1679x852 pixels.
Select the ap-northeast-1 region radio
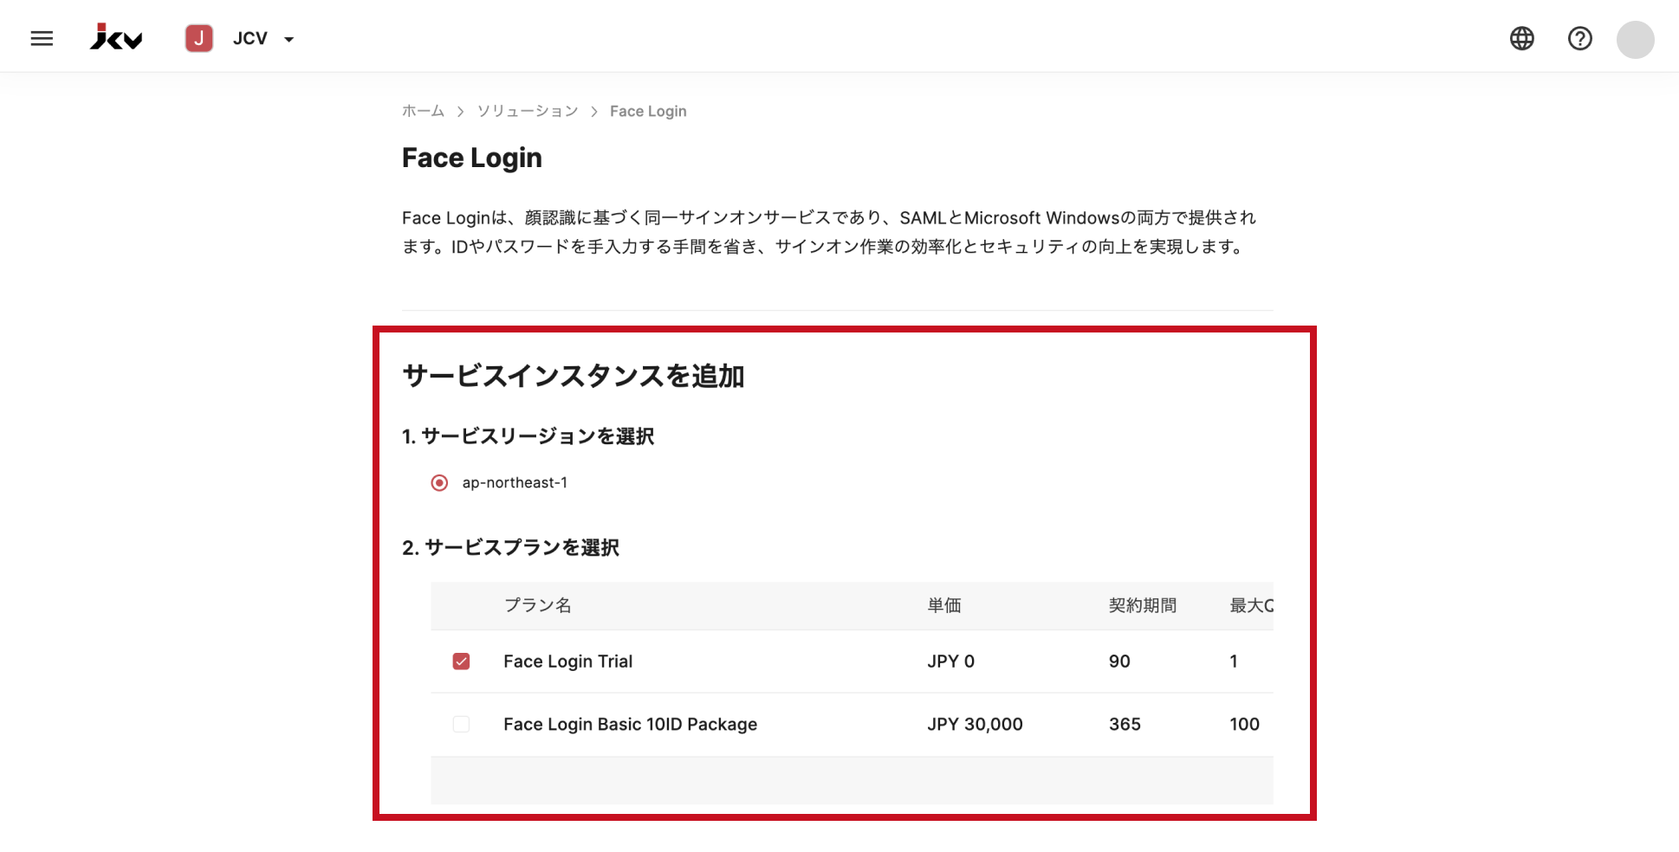[439, 483]
